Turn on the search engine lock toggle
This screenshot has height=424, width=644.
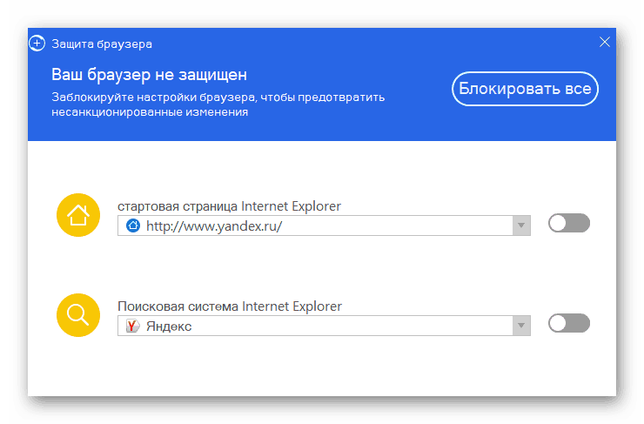pyautogui.click(x=569, y=324)
